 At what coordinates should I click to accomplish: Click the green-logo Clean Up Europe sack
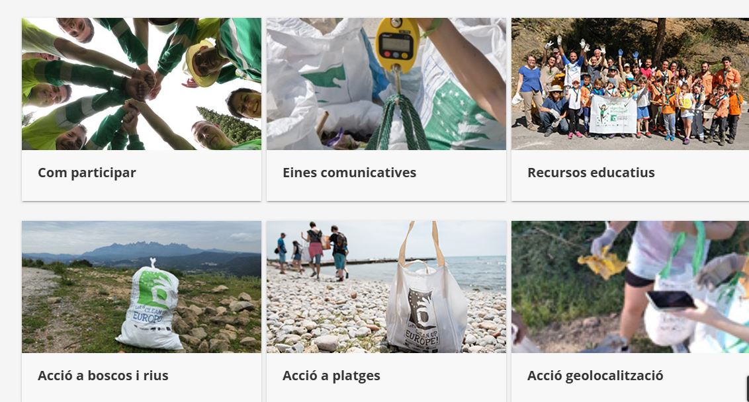point(151,305)
